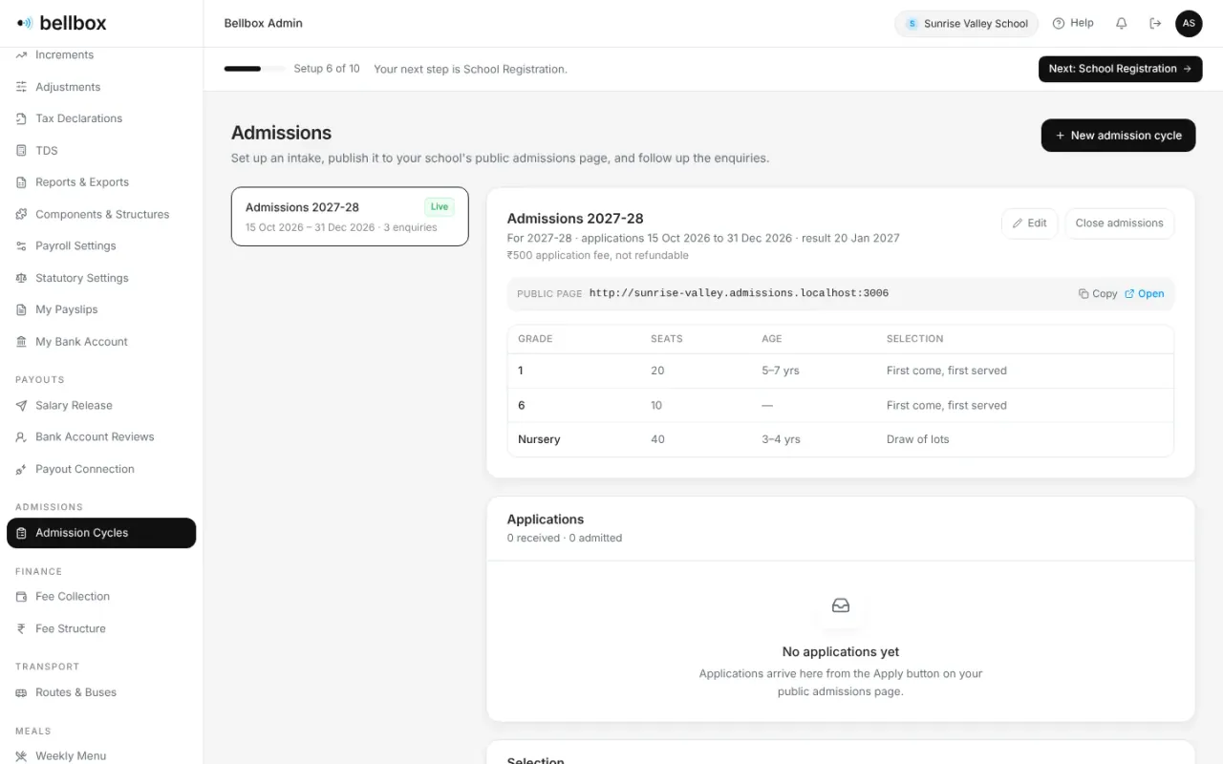
Task: Click the Tax Declarations sidebar icon
Action: 21,118
